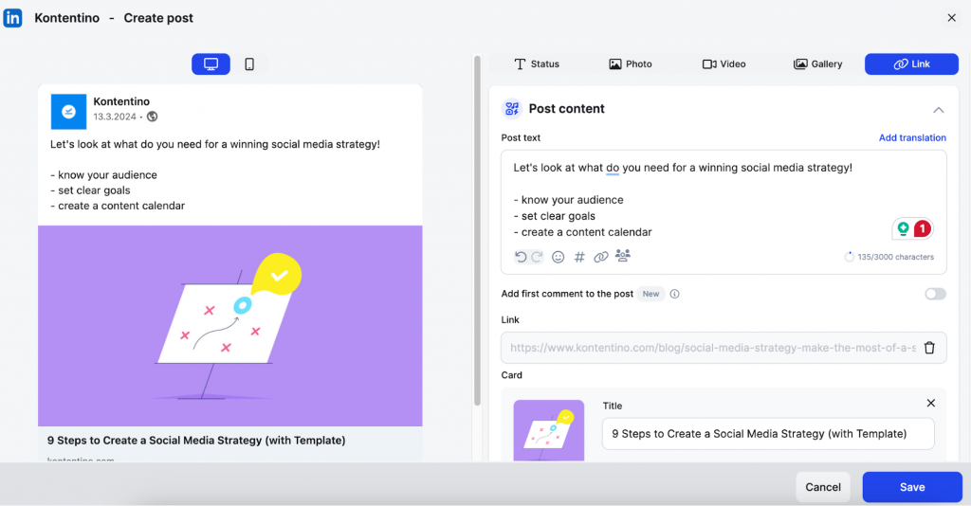Click the green lightbulb assistant icon

(903, 229)
